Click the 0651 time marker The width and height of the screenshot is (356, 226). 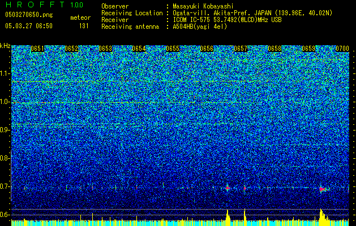click(x=37, y=49)
